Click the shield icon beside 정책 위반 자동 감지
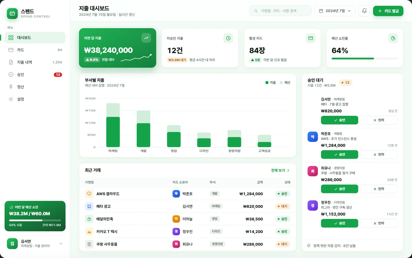The width and height of the screenshot is (412, 258). coord(309,246)
